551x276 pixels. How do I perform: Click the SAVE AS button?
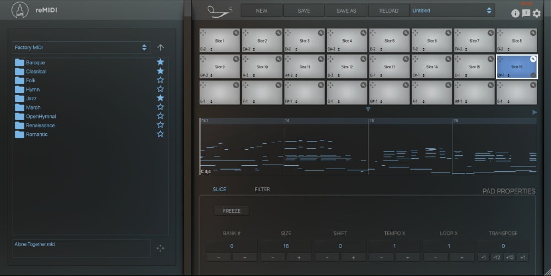click(346, 10)
